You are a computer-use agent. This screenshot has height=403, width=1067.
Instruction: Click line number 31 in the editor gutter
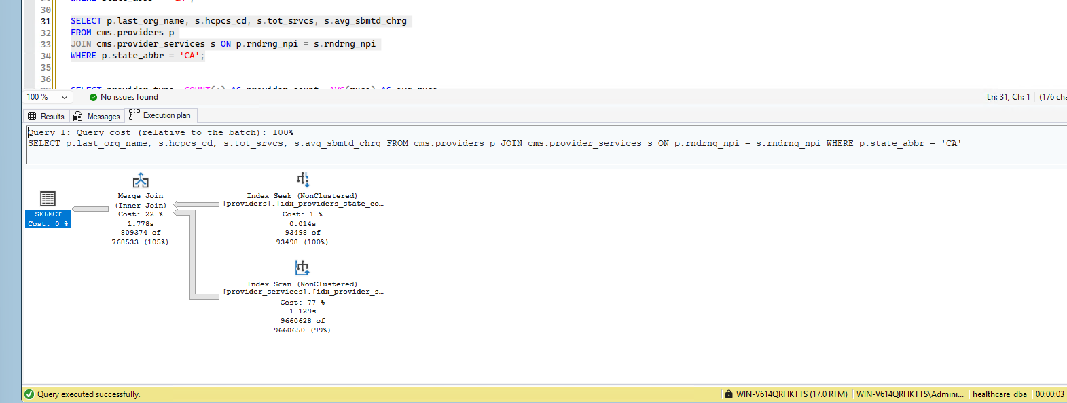pyautogui.click(x=46, y=21)
